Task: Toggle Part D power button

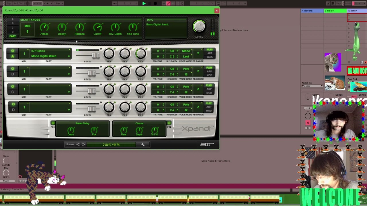Action: pos(13,104)
